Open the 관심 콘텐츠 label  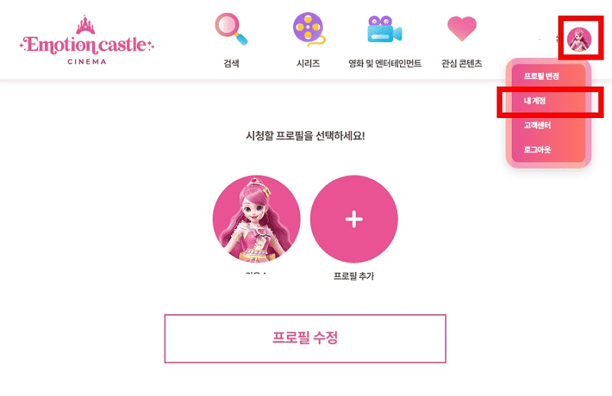pos(462,64)
